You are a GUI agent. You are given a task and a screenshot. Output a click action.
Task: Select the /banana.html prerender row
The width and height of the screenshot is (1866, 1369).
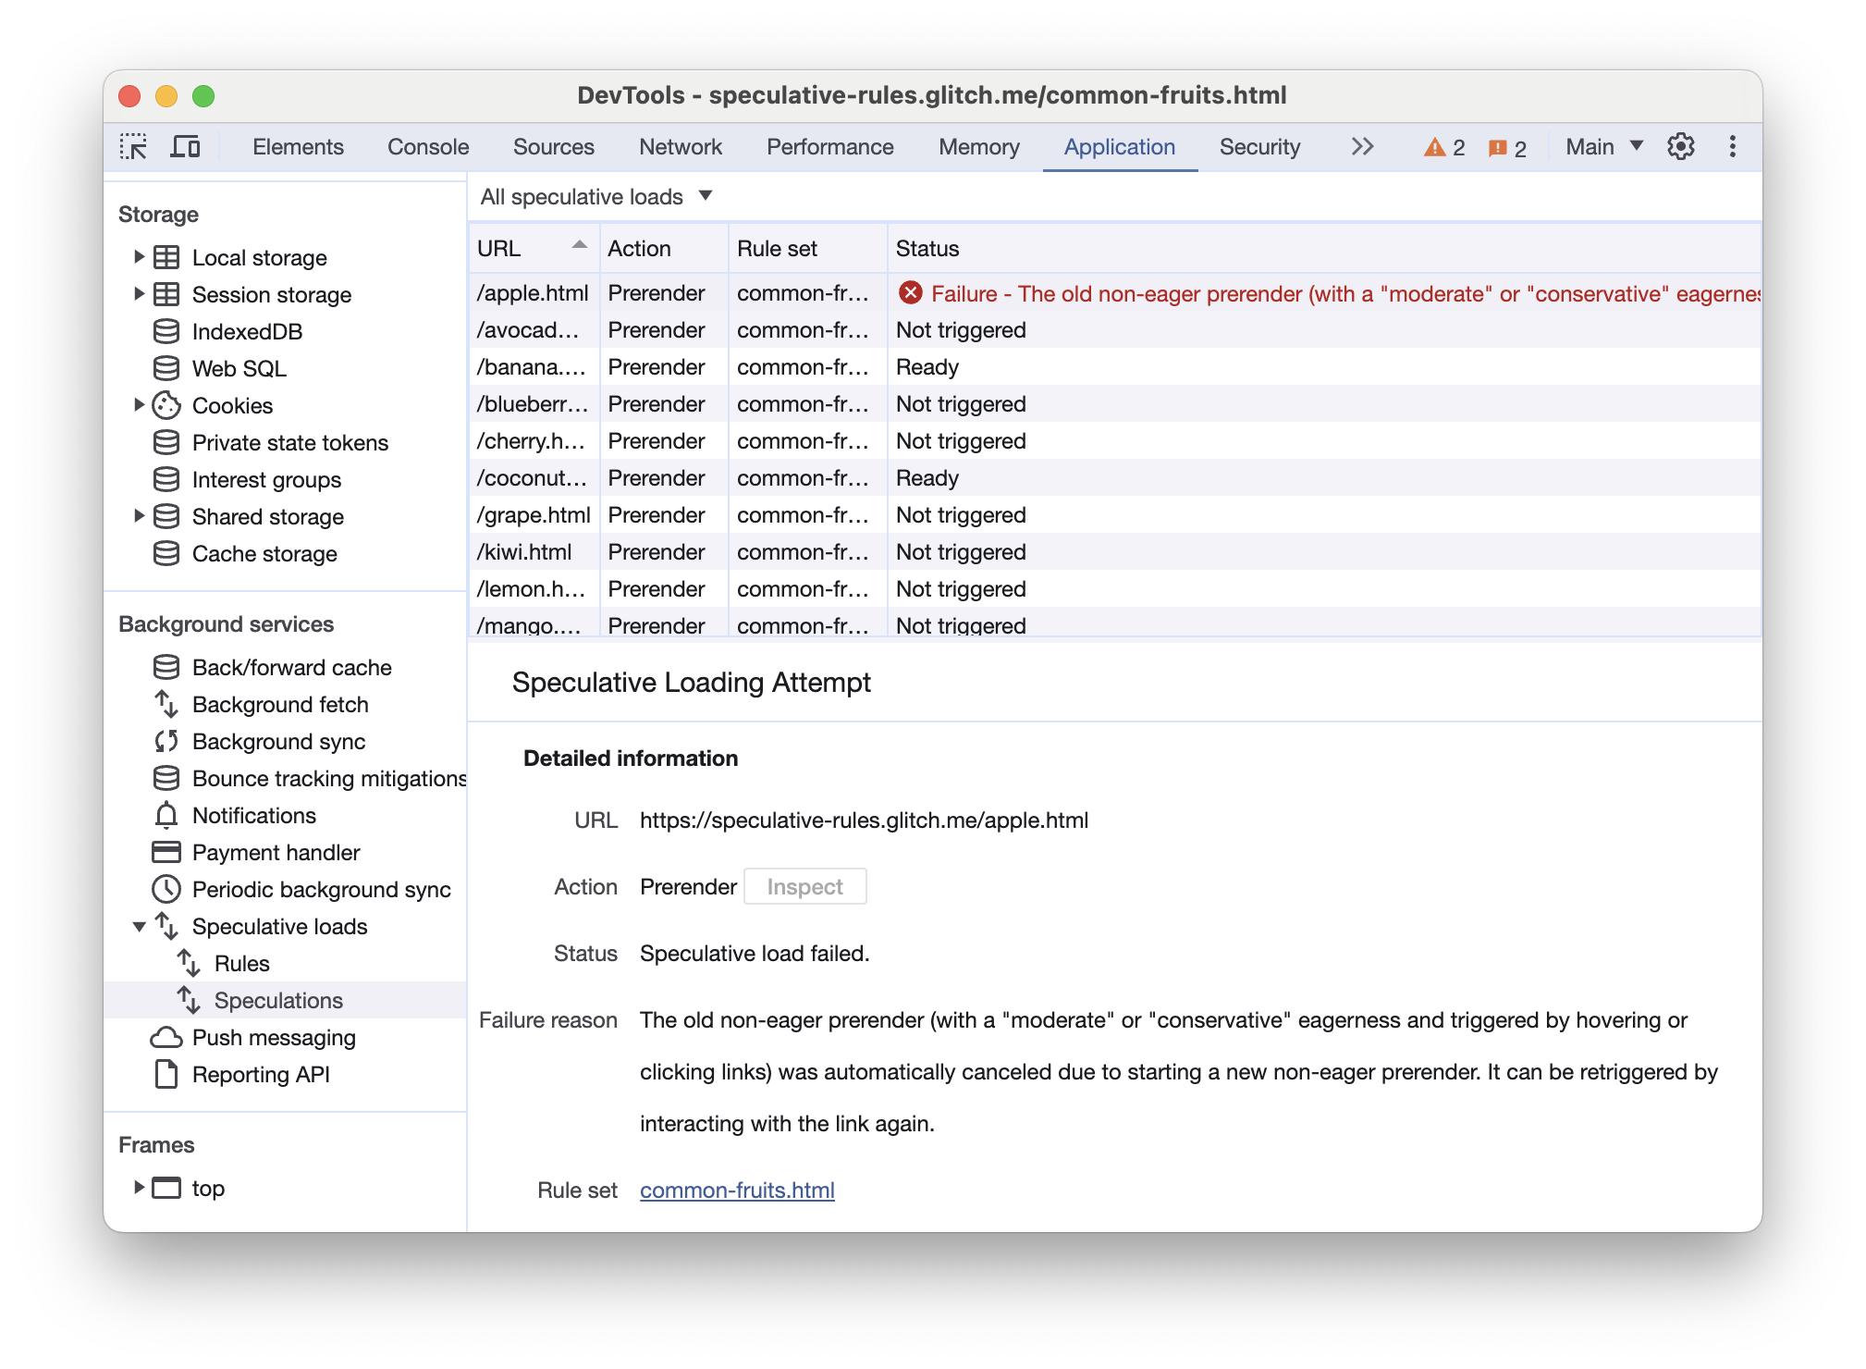click(x=1115, y=366)
